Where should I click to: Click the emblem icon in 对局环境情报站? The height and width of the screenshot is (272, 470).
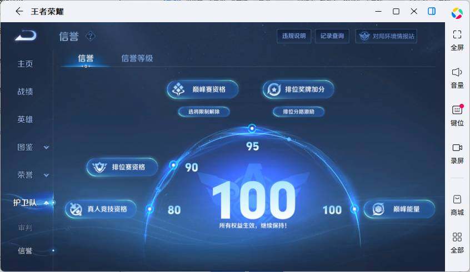[x=364, y=36]
